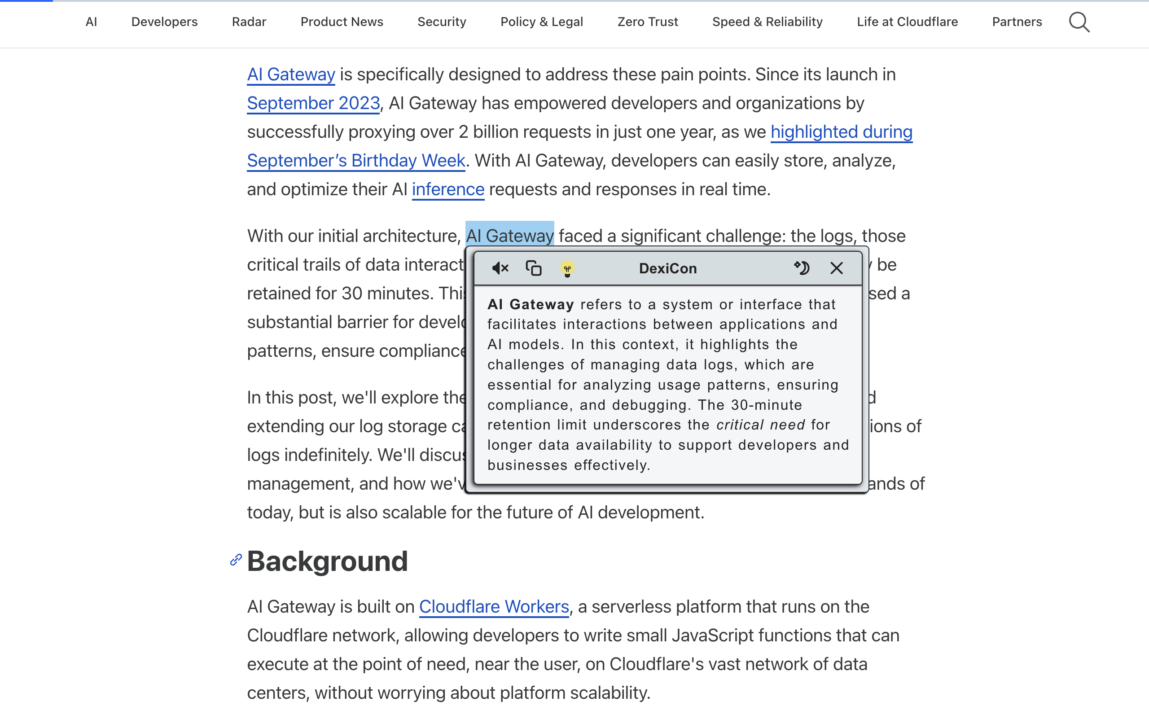Toggle dark mode with the moon icon

pyautogui.click(x=802, y=268)
